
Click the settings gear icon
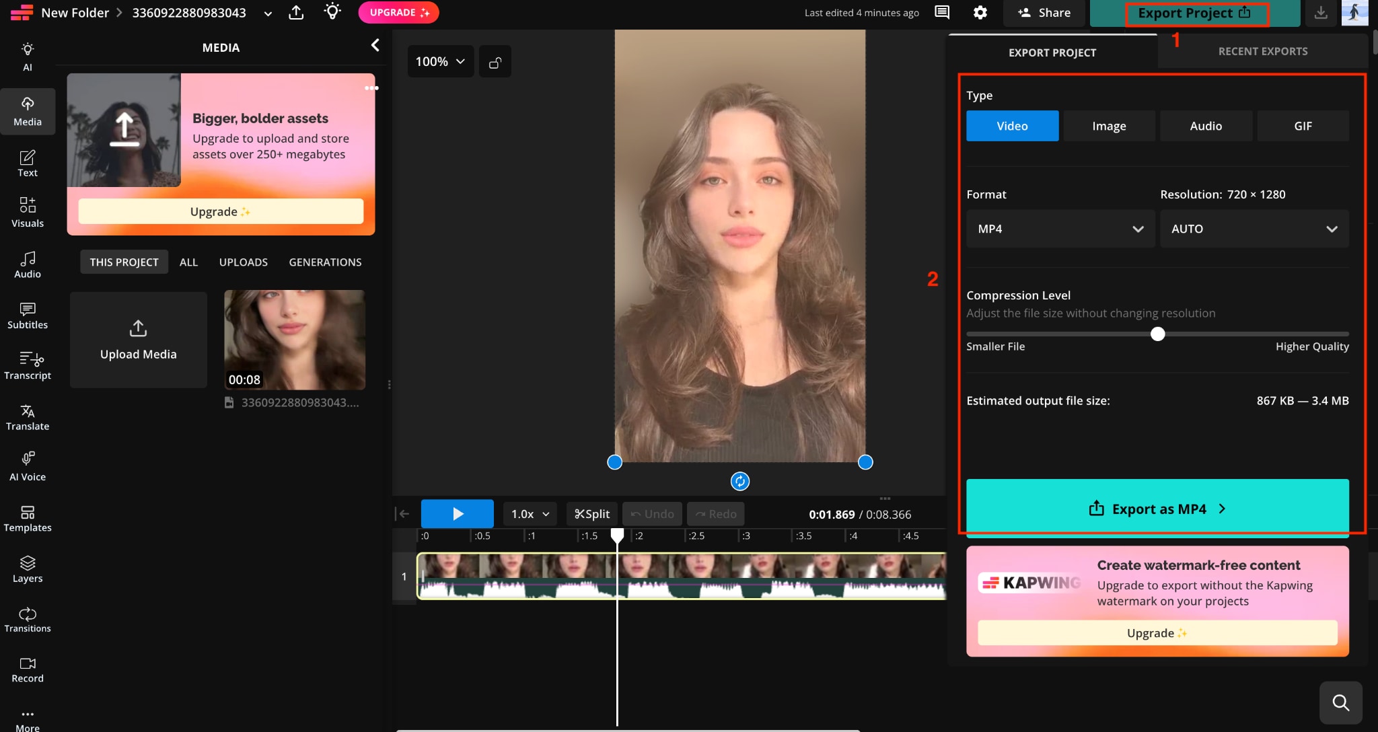coord(980,13)
